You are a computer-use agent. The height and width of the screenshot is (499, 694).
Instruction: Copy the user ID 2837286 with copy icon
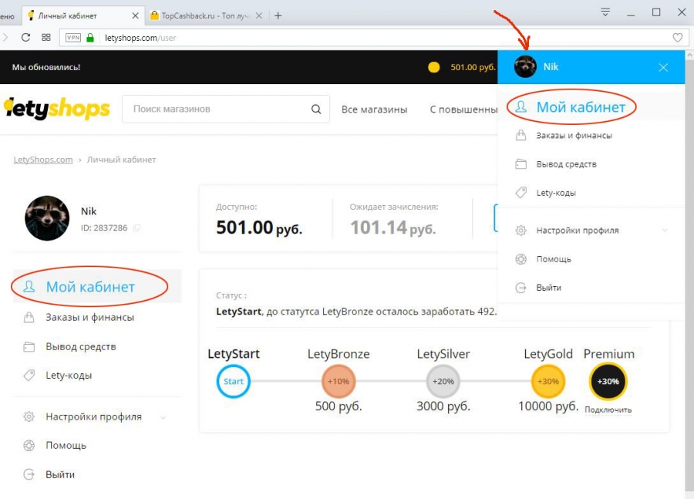(x=136, y=228)
